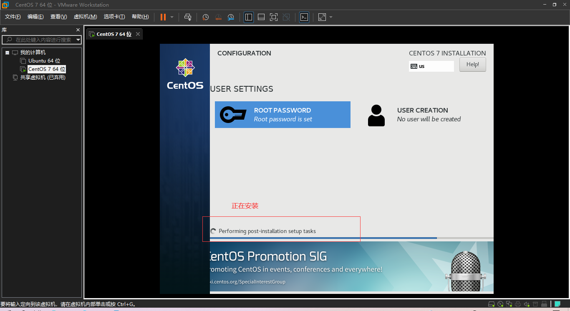Click the revert to snapshot icon

(x=218, y=17)
